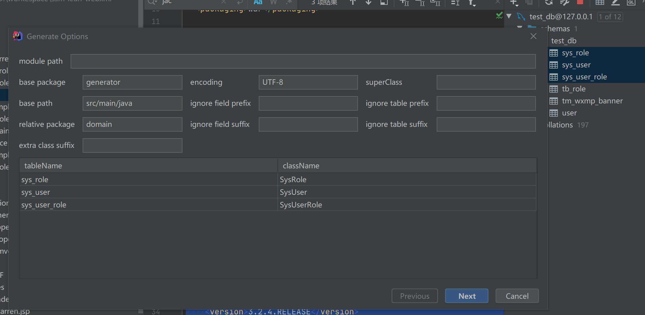Viewport: 645px width, 315px height.
Task: Edit relative package field 'domain'
Action: (x=132, y=124)
